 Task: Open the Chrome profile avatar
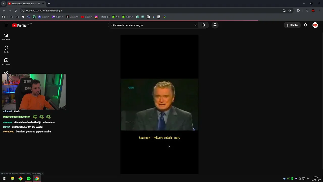point(313,11)
